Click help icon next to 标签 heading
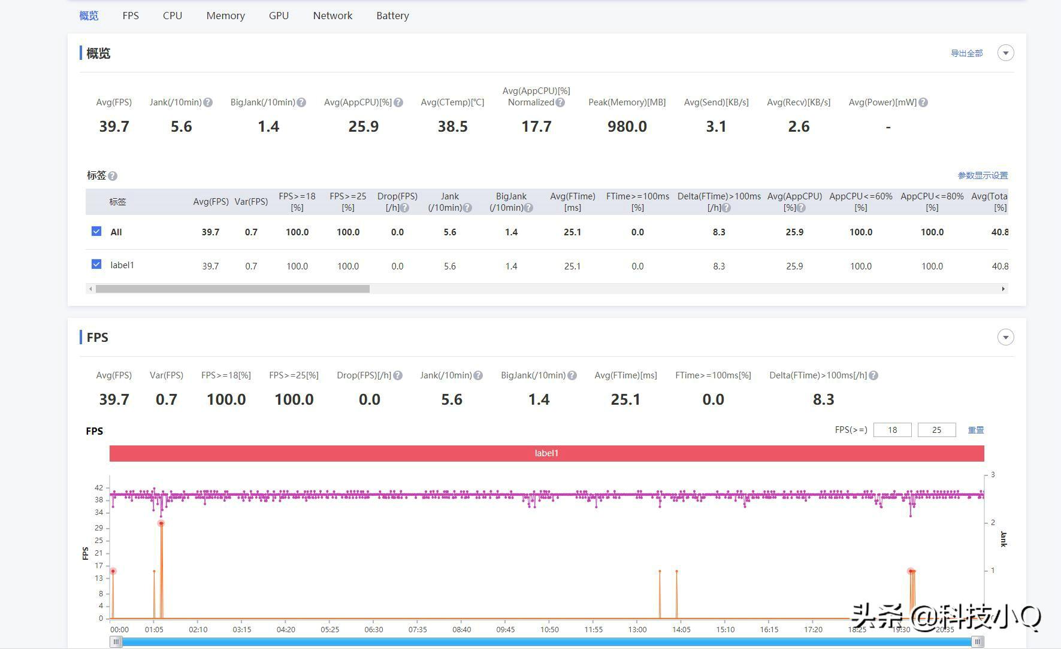1061x649 pixels. click(x=113, y=176)
